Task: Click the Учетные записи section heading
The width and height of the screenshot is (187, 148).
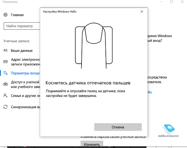Action: pyautogui.click(x=16, y=41)
